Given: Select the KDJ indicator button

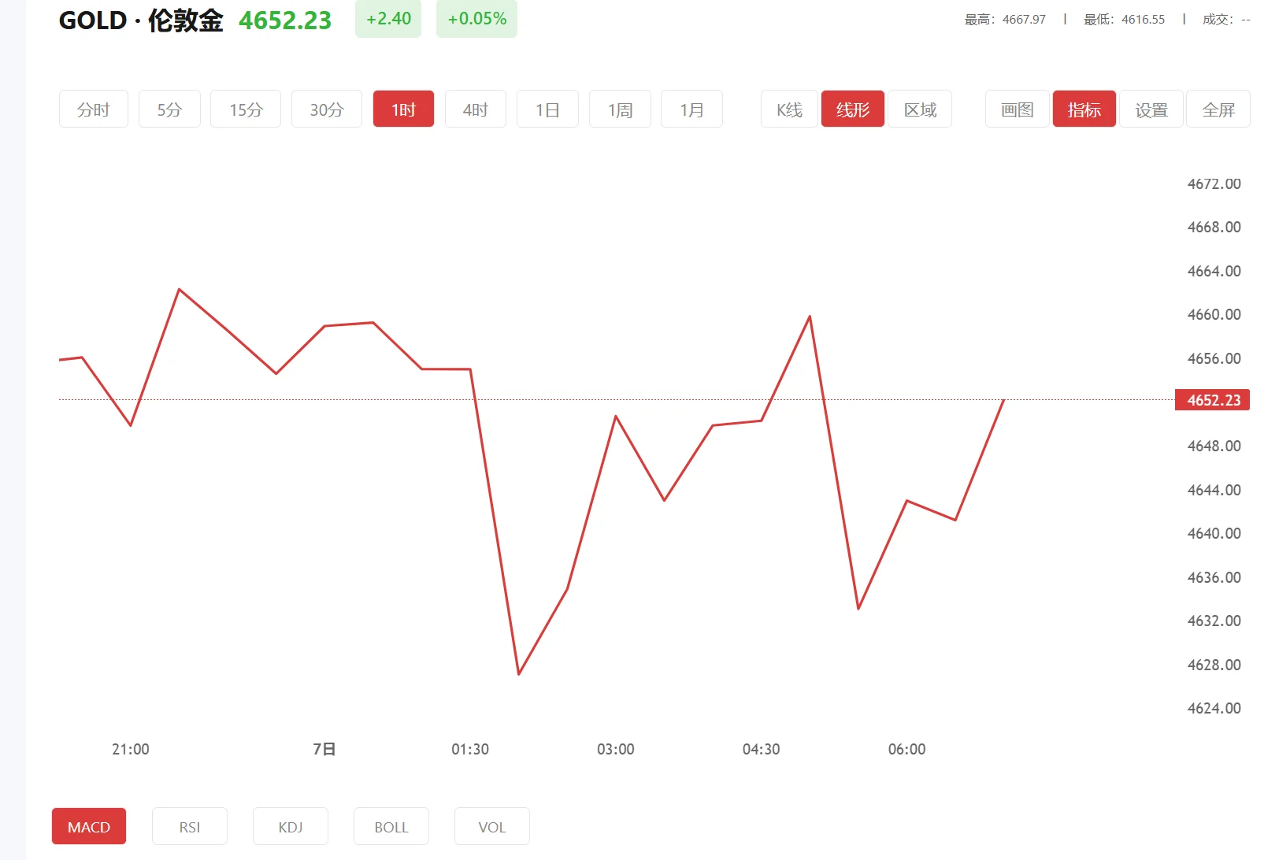Looking at the screenshot, I should pyautogui.click(x=290, y=826).
